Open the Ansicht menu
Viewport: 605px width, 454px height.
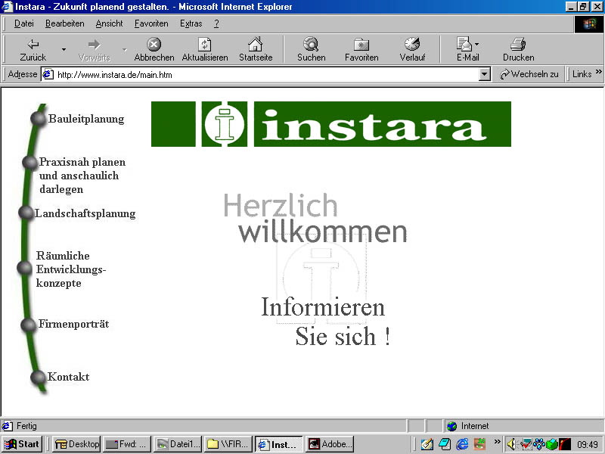pos(109,23)
